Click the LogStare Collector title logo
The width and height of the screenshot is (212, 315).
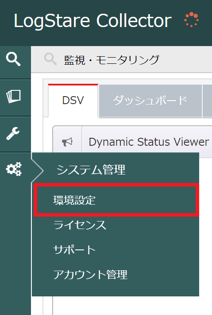pos(93,21)
